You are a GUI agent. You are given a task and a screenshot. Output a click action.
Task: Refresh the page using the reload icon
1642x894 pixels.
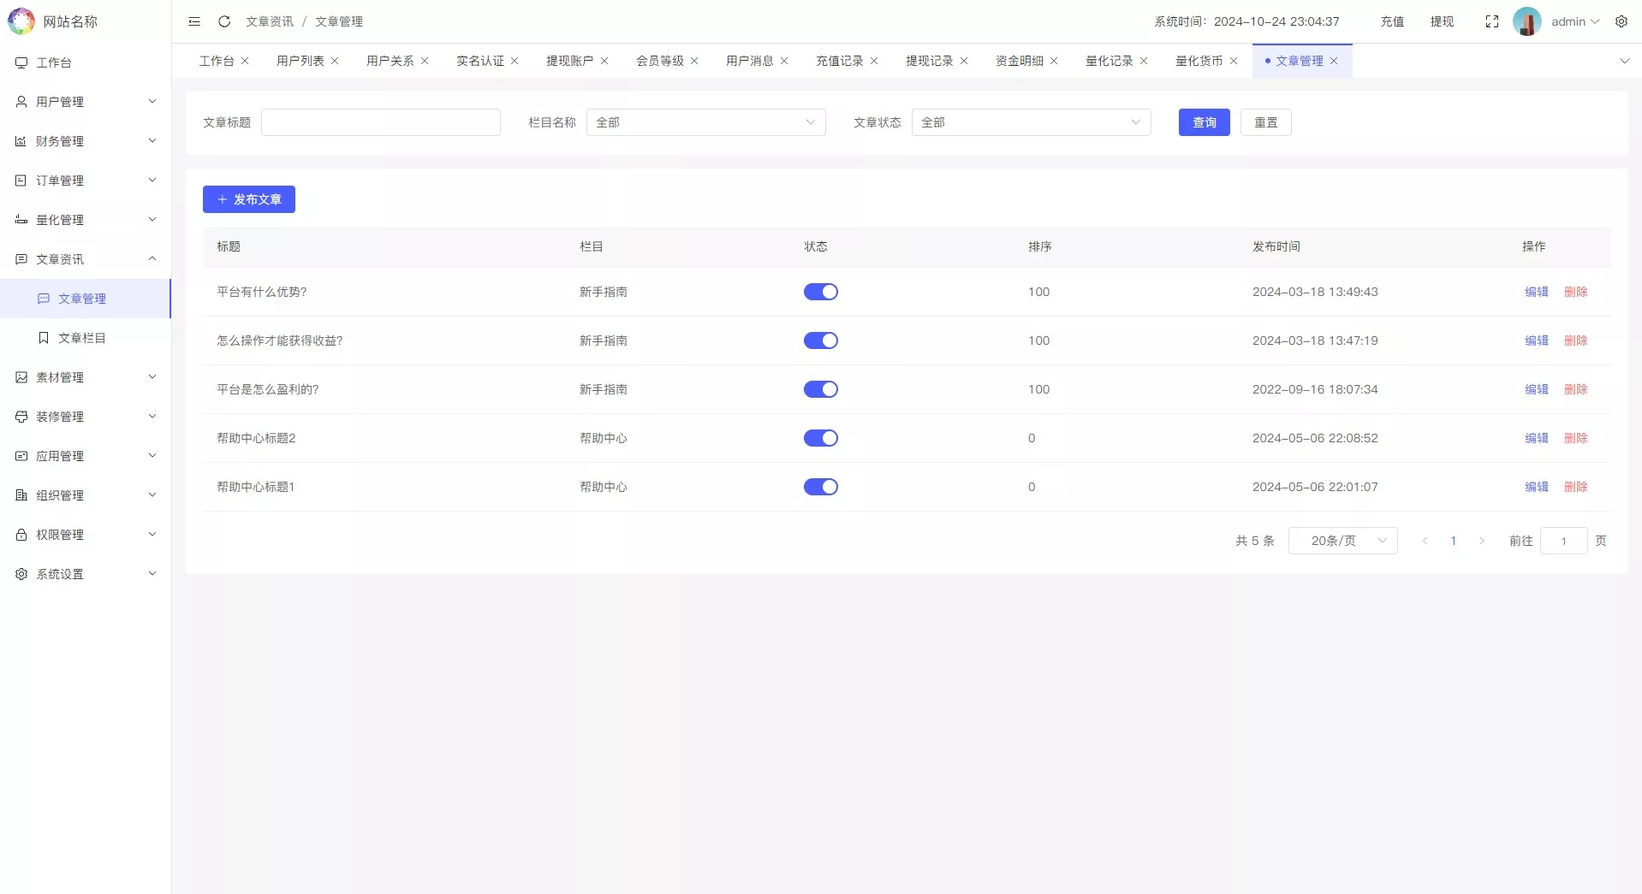click(x=223, y=21)
